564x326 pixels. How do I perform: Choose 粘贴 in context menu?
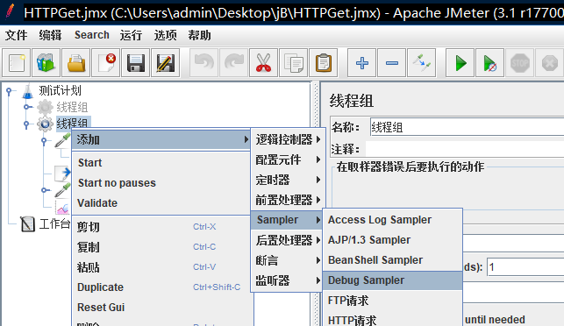(162, 267)
